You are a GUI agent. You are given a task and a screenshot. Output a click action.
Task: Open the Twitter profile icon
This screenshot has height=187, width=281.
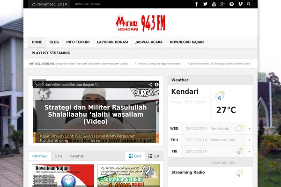click(205, 4)
